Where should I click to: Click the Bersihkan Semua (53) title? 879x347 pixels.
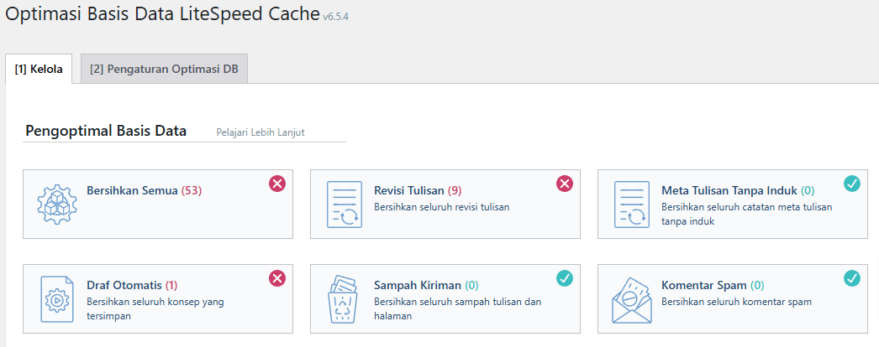144,190
